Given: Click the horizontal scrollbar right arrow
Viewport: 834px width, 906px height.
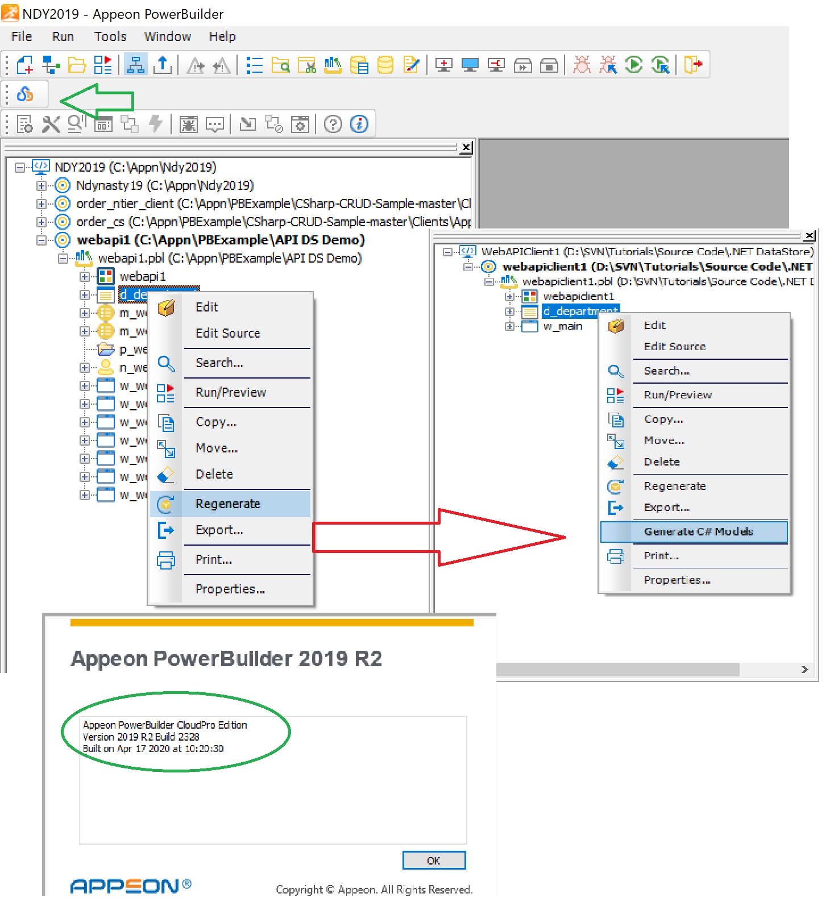Looking at the screenshot, I should [804, 670].
